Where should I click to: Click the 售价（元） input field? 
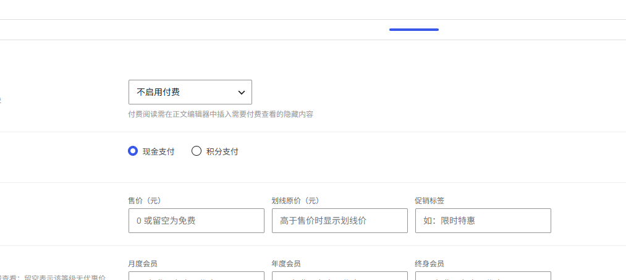click(197, 221)
